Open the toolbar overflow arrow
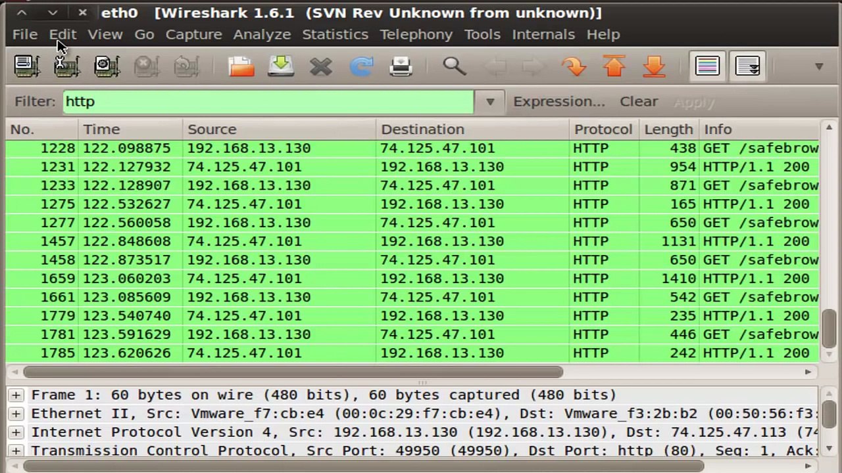The width and height of the screenshot is (842, 473). pyautogui.click(x=819, y=66)
